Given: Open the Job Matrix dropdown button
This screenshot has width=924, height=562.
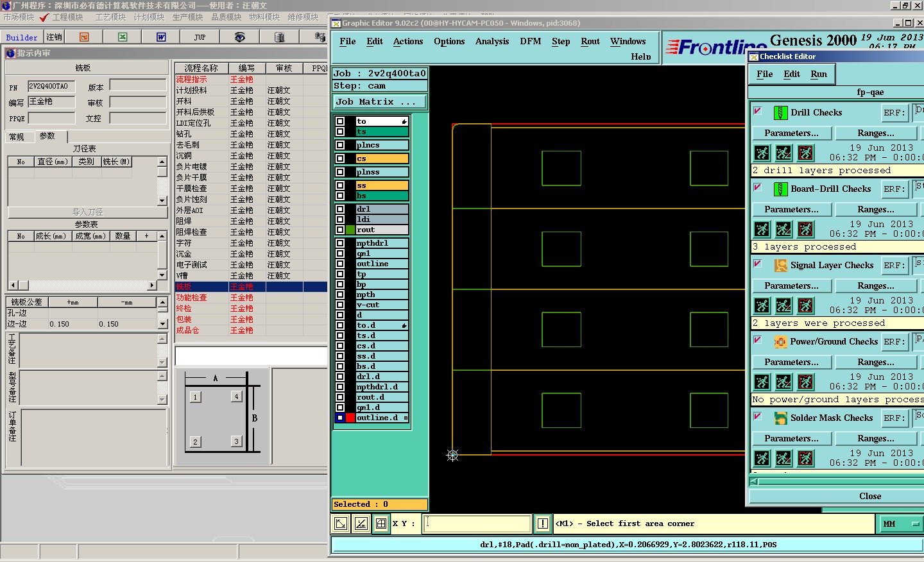Looking at the screenshot, I should coord(379,102).
